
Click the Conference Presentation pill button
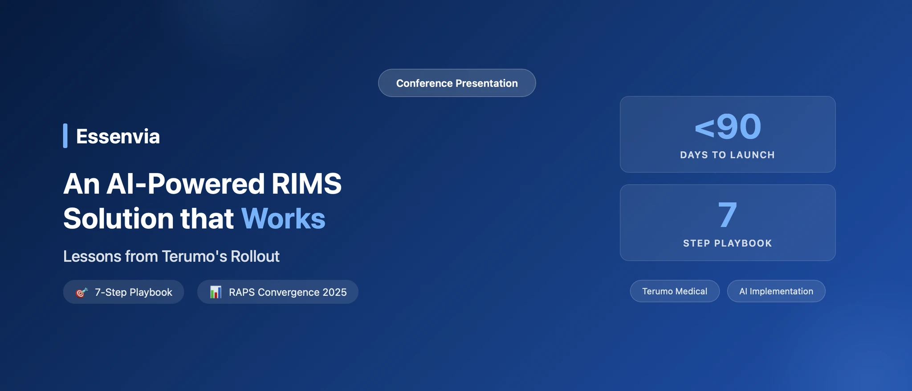click(x=457, y=83)
